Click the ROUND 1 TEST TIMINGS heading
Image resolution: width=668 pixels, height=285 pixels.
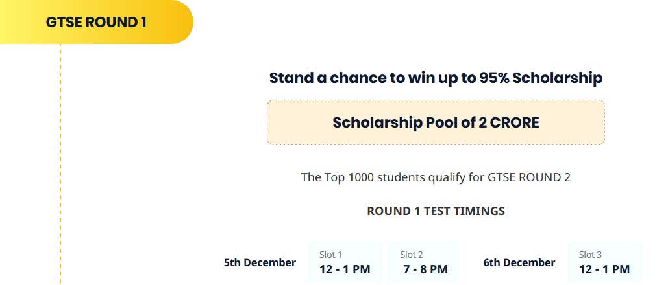click(x=436, y=211)
